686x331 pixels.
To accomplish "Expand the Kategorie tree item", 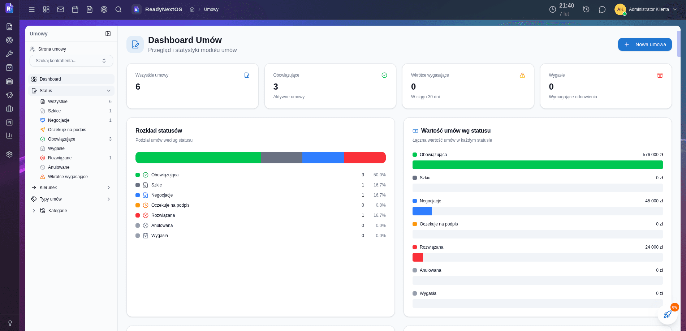I will pos(34,211).
